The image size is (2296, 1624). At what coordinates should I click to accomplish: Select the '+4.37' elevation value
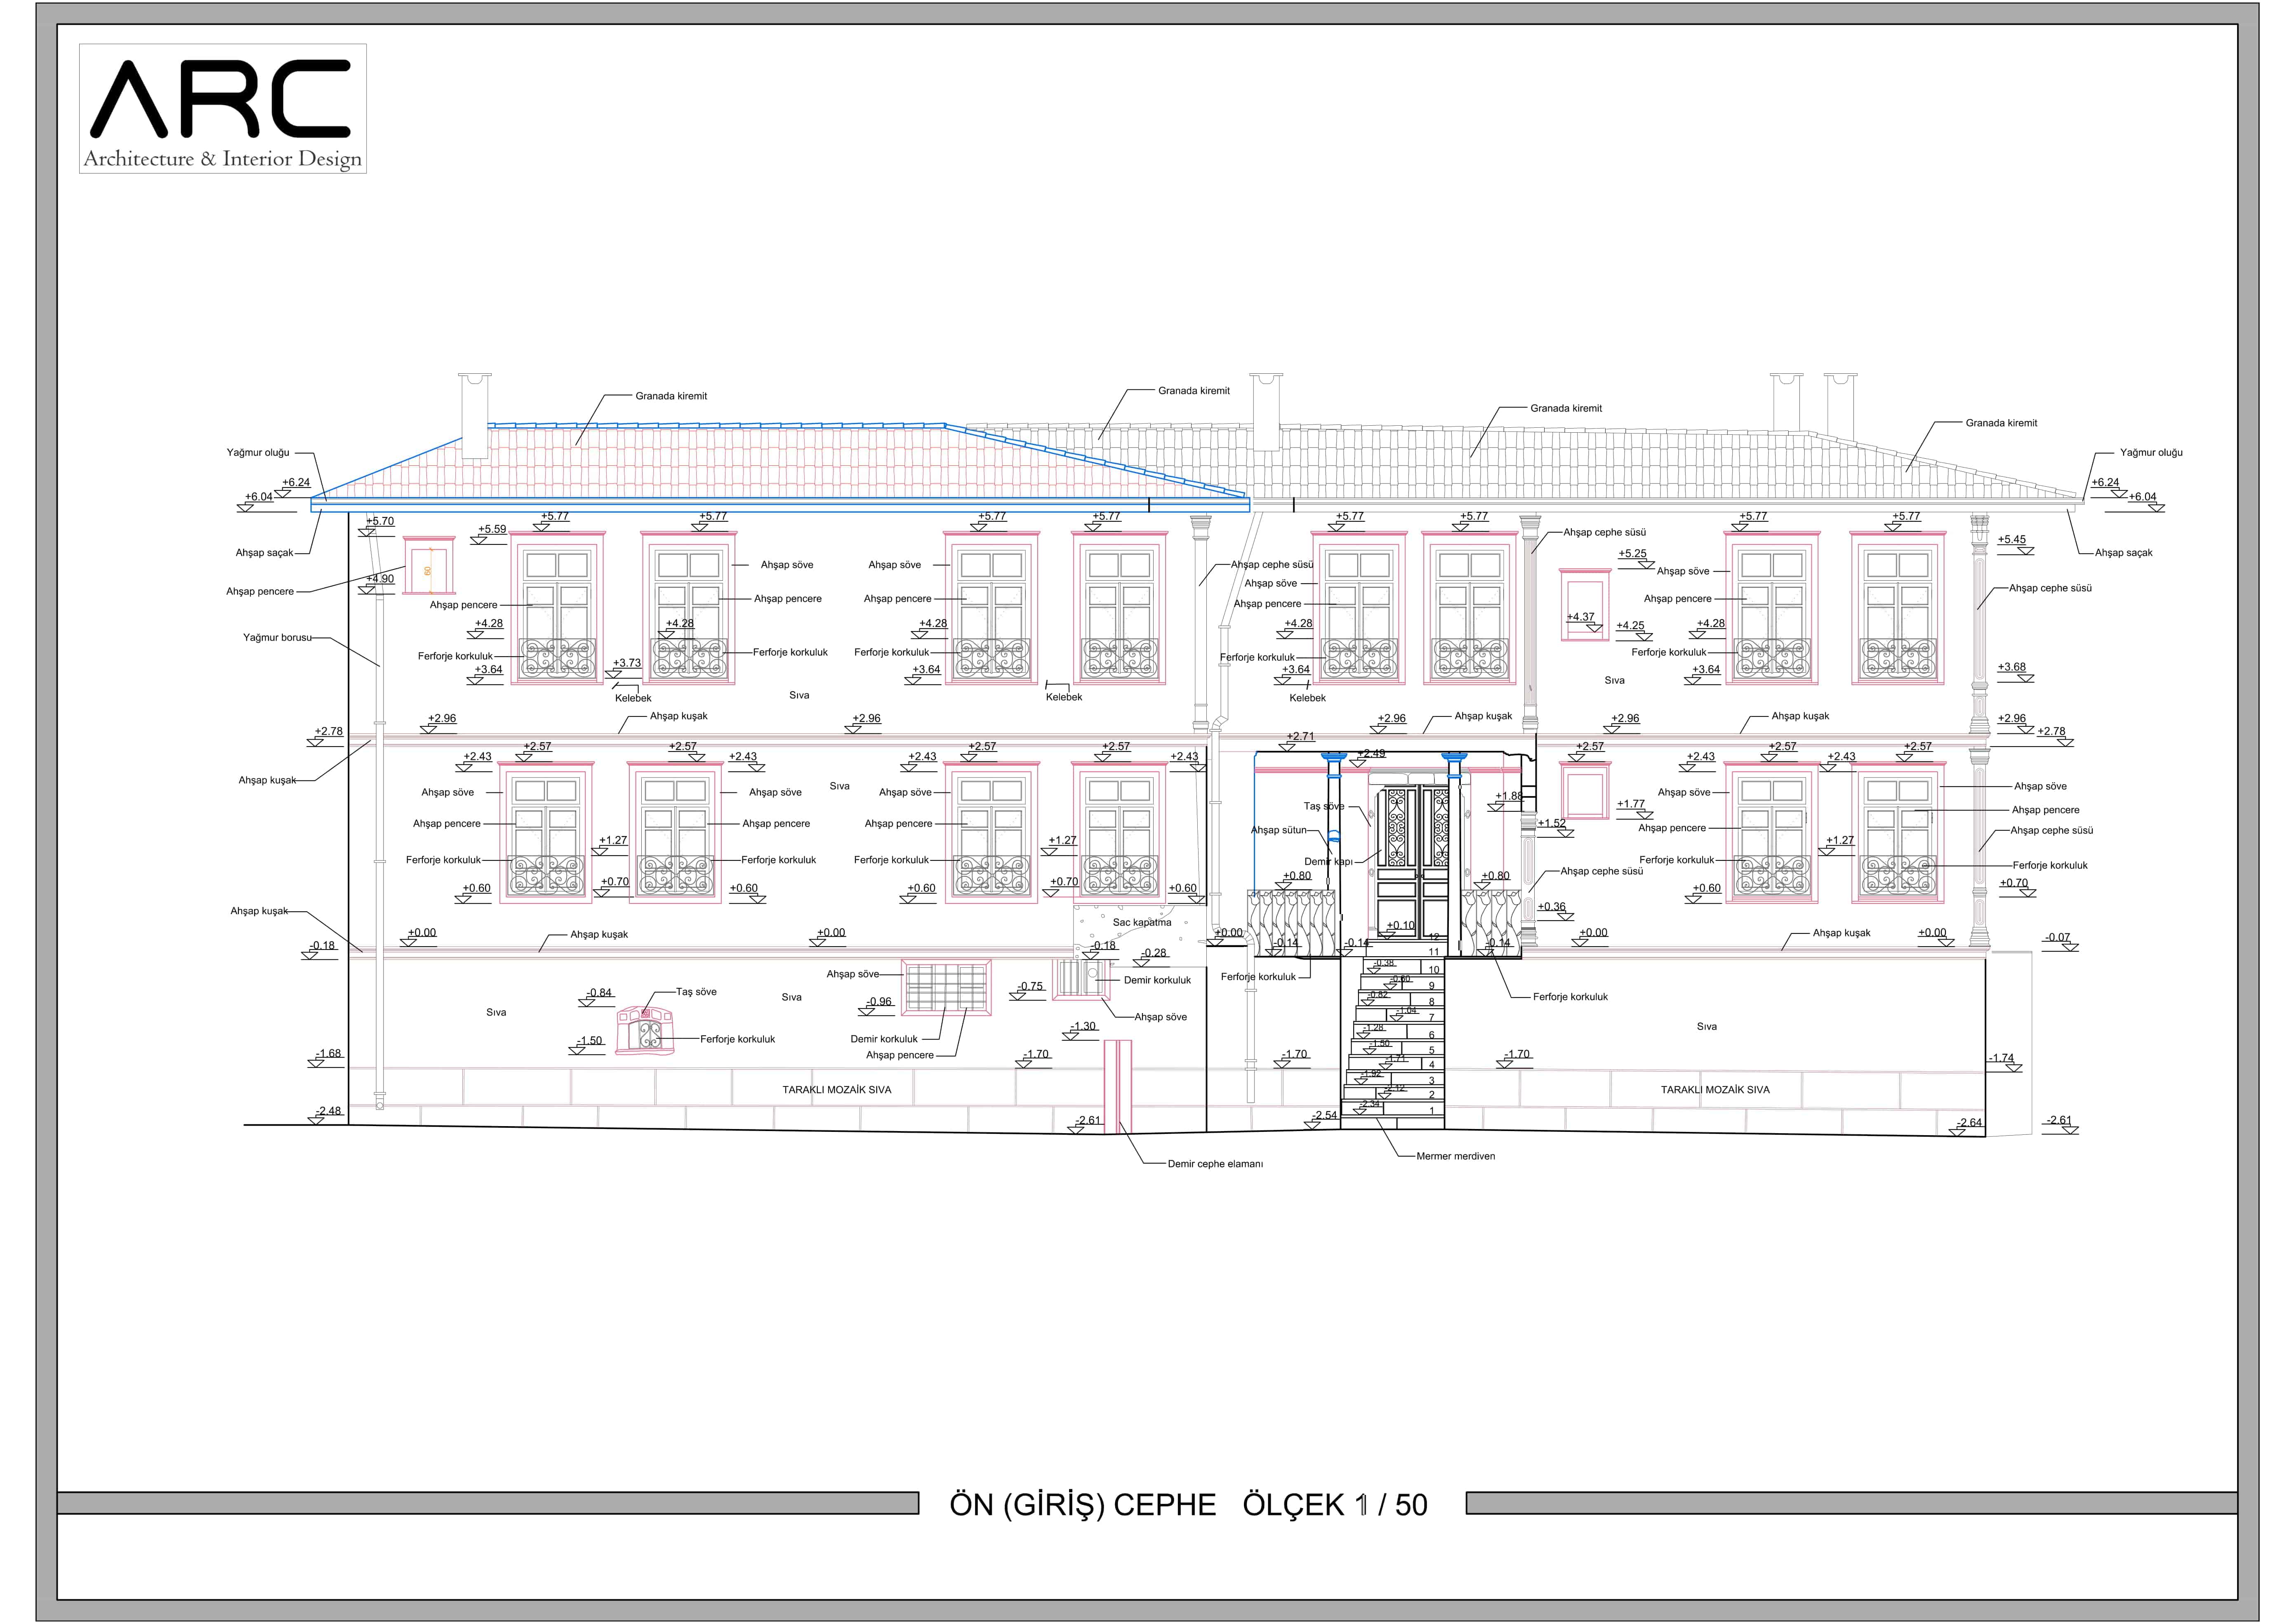pos(1581,617)
